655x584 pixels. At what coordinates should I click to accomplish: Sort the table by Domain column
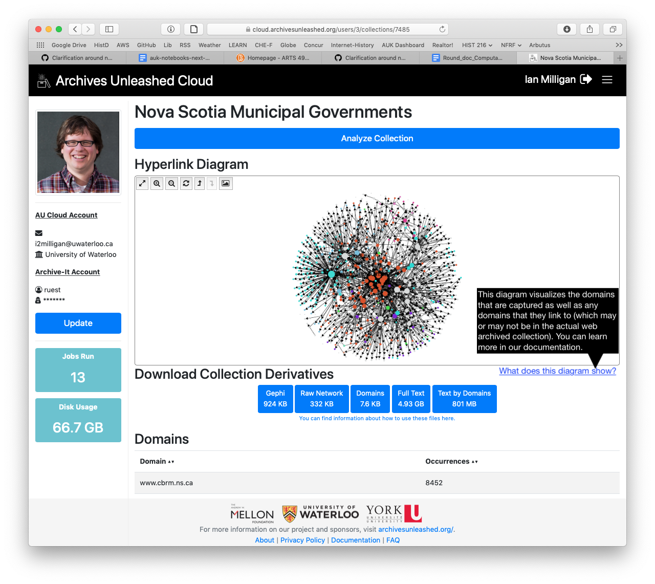coord(157,461)
